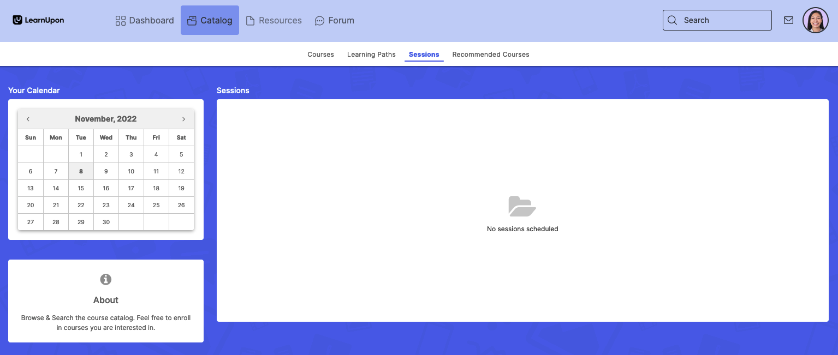Go to the Resources page

click(274, 20)
